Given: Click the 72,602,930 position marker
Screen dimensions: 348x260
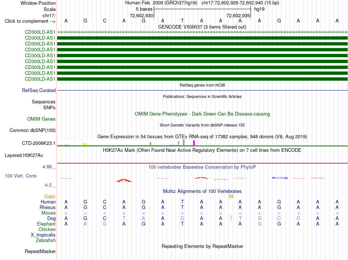Looking at the screenshot, I should 141,15.
